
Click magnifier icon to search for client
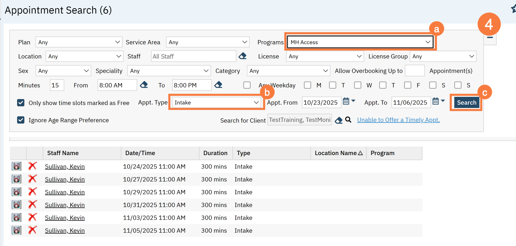point(348,120)
